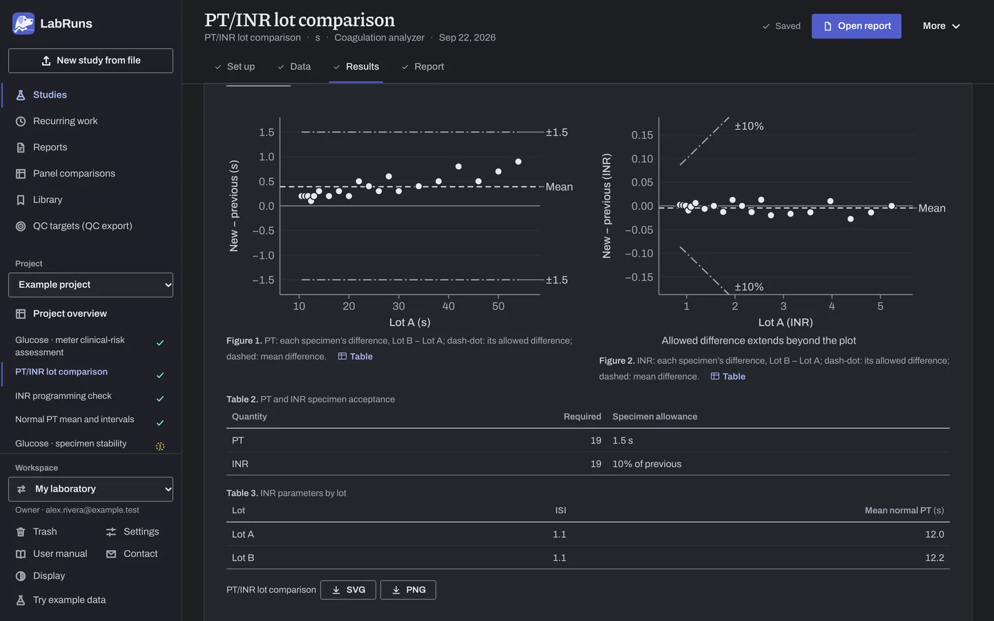
Task: Open Panel comparisons page
Action: click(x=90, y=174)
